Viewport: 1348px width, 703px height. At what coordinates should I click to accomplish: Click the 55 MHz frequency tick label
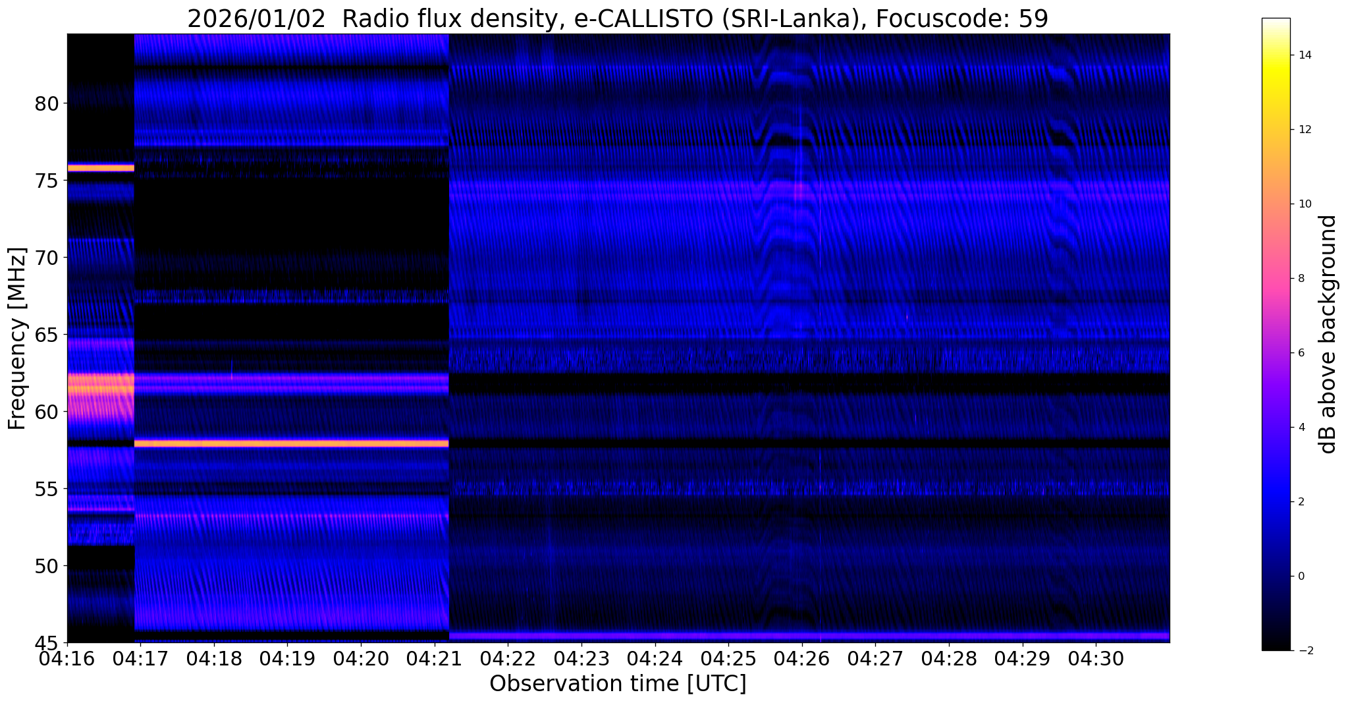tap(47, 489)
